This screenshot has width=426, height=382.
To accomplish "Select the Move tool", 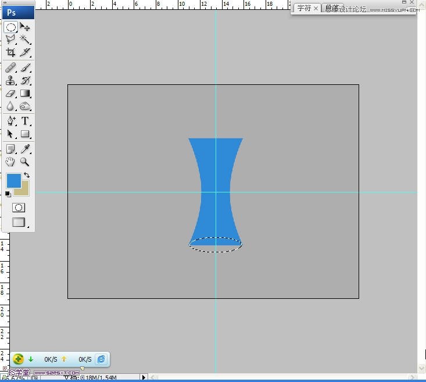I will (x=25, y=27).
